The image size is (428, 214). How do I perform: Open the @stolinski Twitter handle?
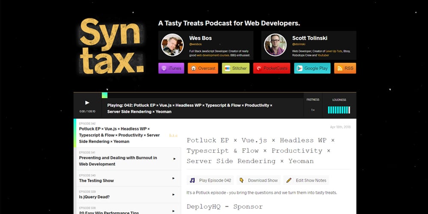(299, 44)
